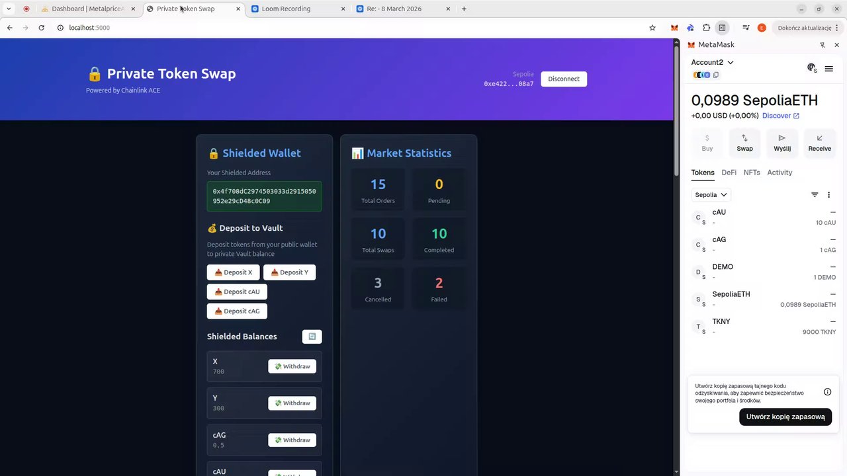Click the Deposit cAG button
This screenshot has height=476, width=847.
pyautogui.click(x=237, y=311)
